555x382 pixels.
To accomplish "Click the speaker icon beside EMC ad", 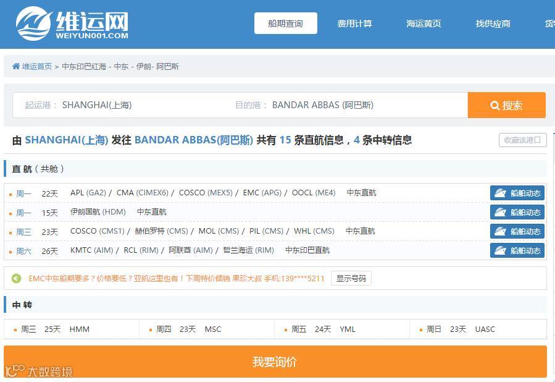I will point(16,279).
